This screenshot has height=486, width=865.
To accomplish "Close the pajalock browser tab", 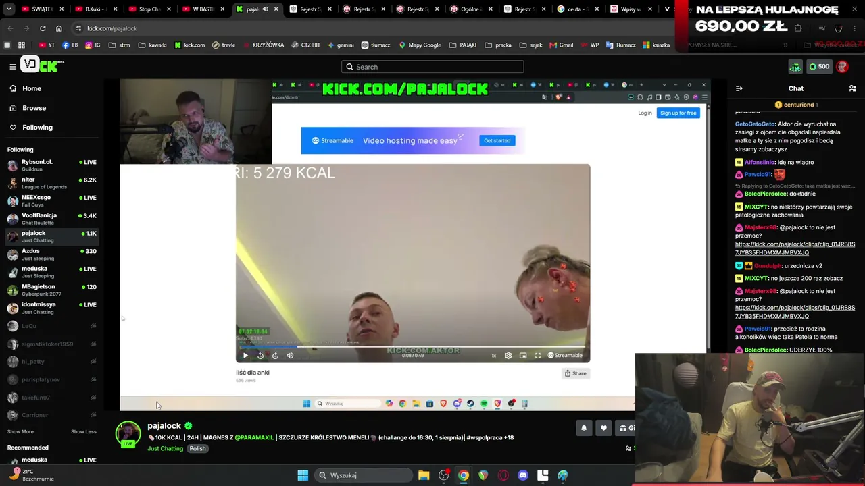I will pyautogui.click(x=276, y=9).
